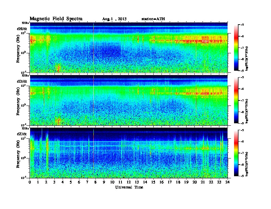Click hour tick label "8" on time axis
Screen dimensions: 271x209
[95, 182]
